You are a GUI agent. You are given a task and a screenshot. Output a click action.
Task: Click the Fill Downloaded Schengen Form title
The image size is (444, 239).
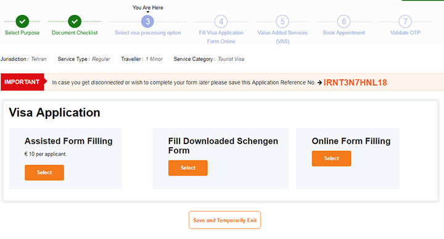click(223, 145)
